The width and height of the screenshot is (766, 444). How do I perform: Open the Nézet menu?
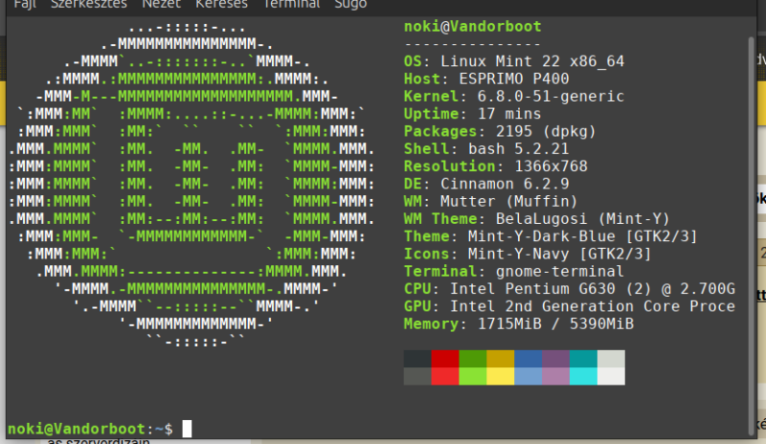[161, 4]
